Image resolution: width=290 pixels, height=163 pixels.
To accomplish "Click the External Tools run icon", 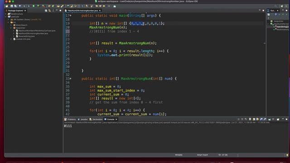I will tap(43, 6).
